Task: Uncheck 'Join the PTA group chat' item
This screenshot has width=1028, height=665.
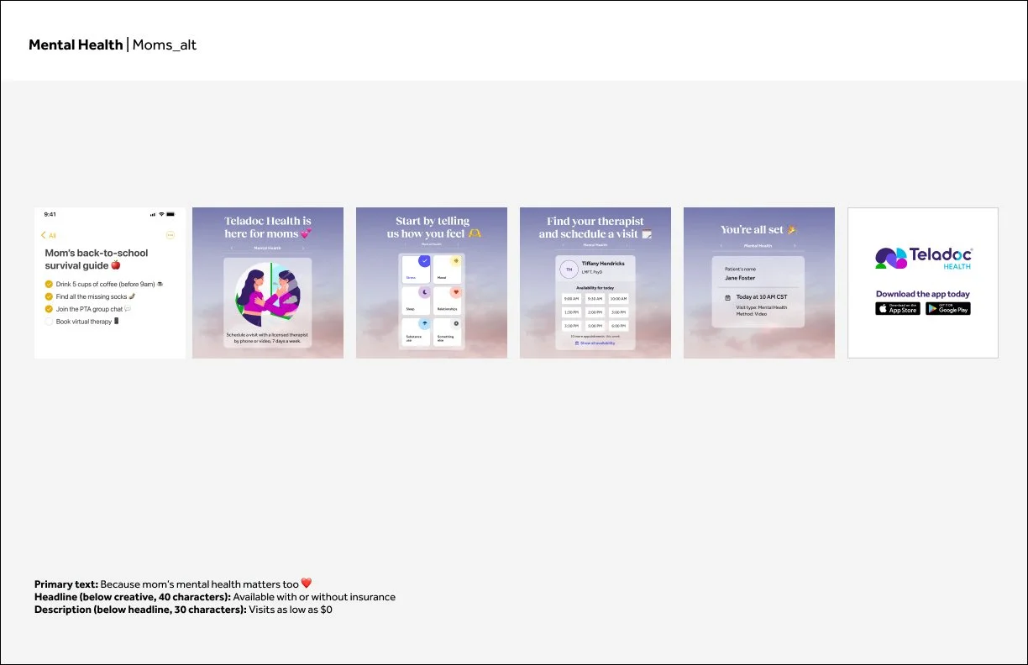Action: coord(49,309)
